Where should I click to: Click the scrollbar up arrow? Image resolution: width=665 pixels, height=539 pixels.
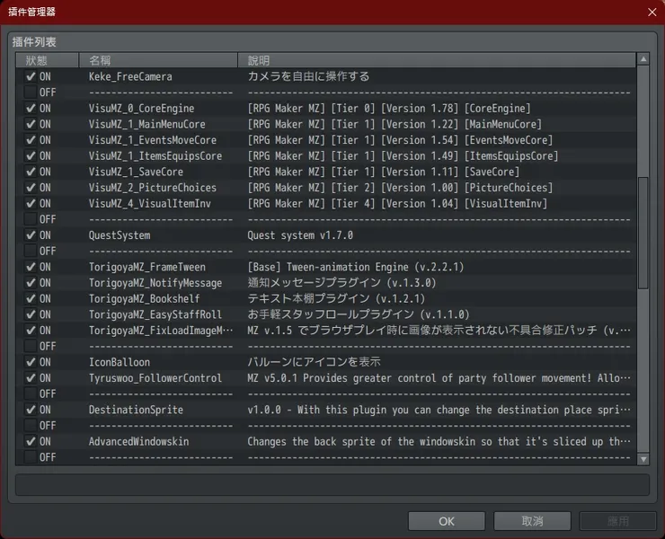click(643, 59)
